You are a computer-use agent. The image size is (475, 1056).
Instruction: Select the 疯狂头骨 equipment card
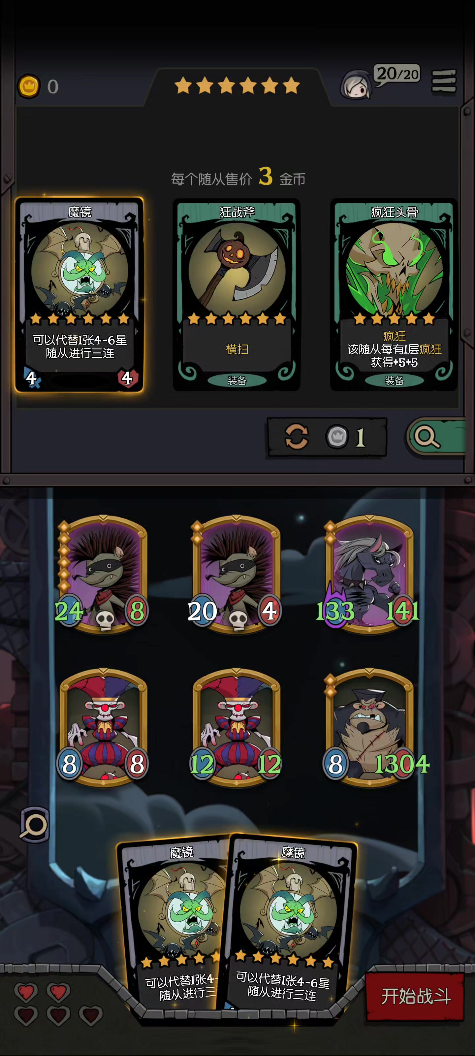point(394,295)
